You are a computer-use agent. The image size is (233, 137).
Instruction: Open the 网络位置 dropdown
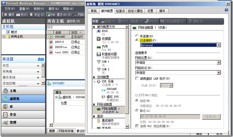[x=218, y=62]
